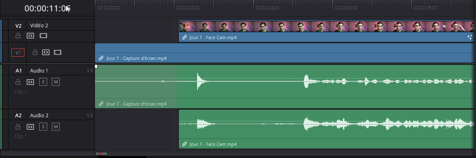
Task: Select the Audio 2 track name
Action: pos(39,116)
